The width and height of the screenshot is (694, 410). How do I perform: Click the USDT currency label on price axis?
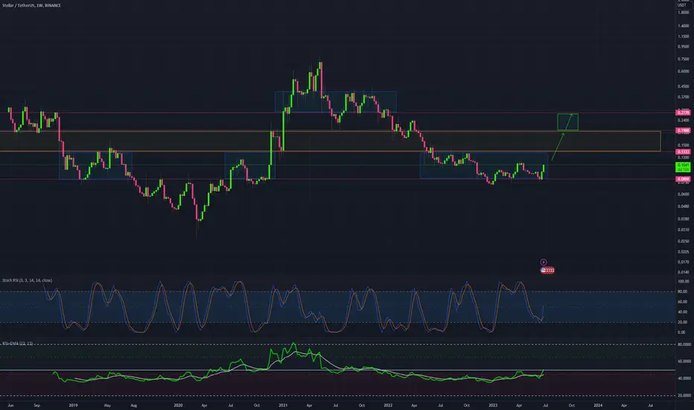point(682,5)
